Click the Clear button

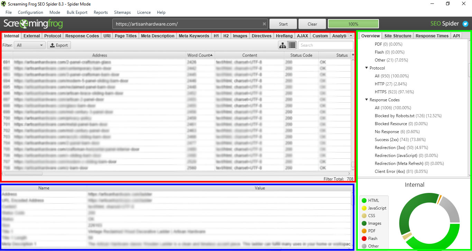click(x=312, y=24)
